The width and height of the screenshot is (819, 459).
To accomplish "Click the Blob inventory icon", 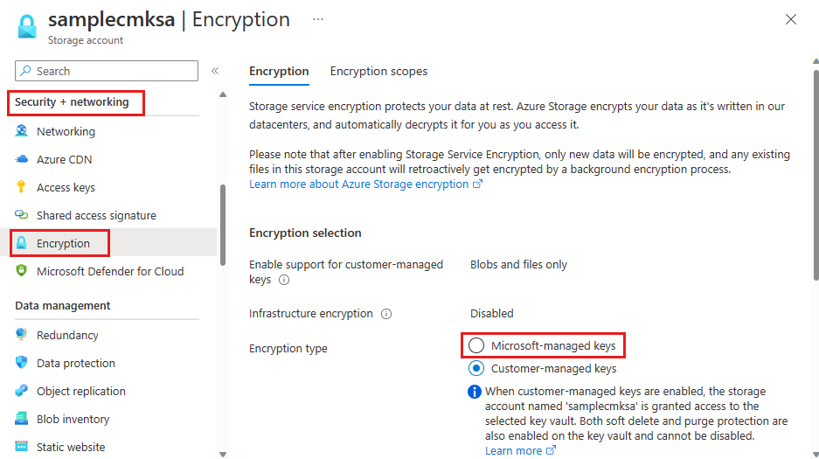I will click(x=22, y=419).
